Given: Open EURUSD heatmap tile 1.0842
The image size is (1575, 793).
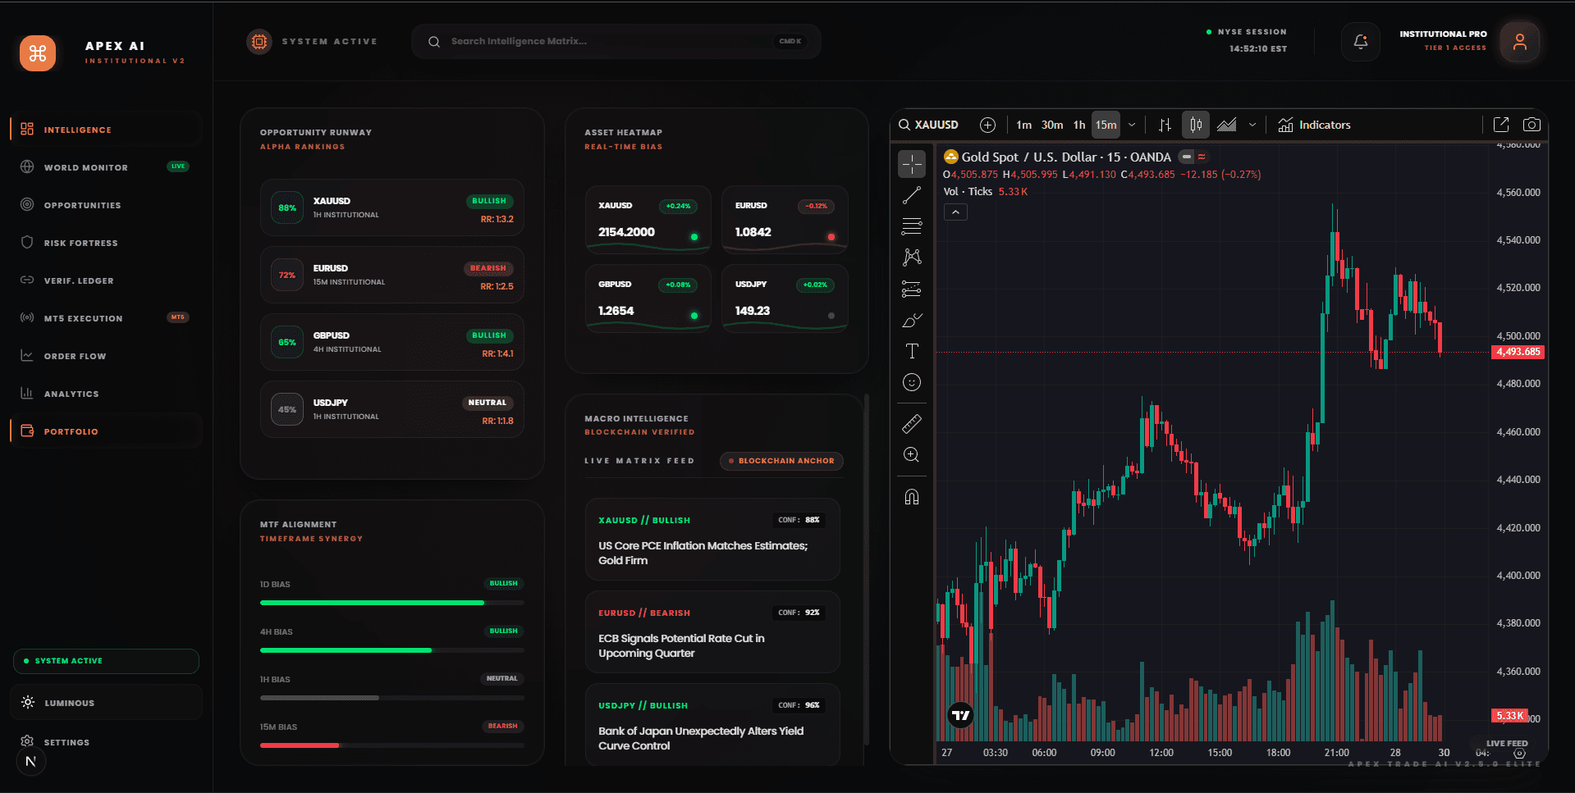Looking at the screenshot, I should point(785,219).
